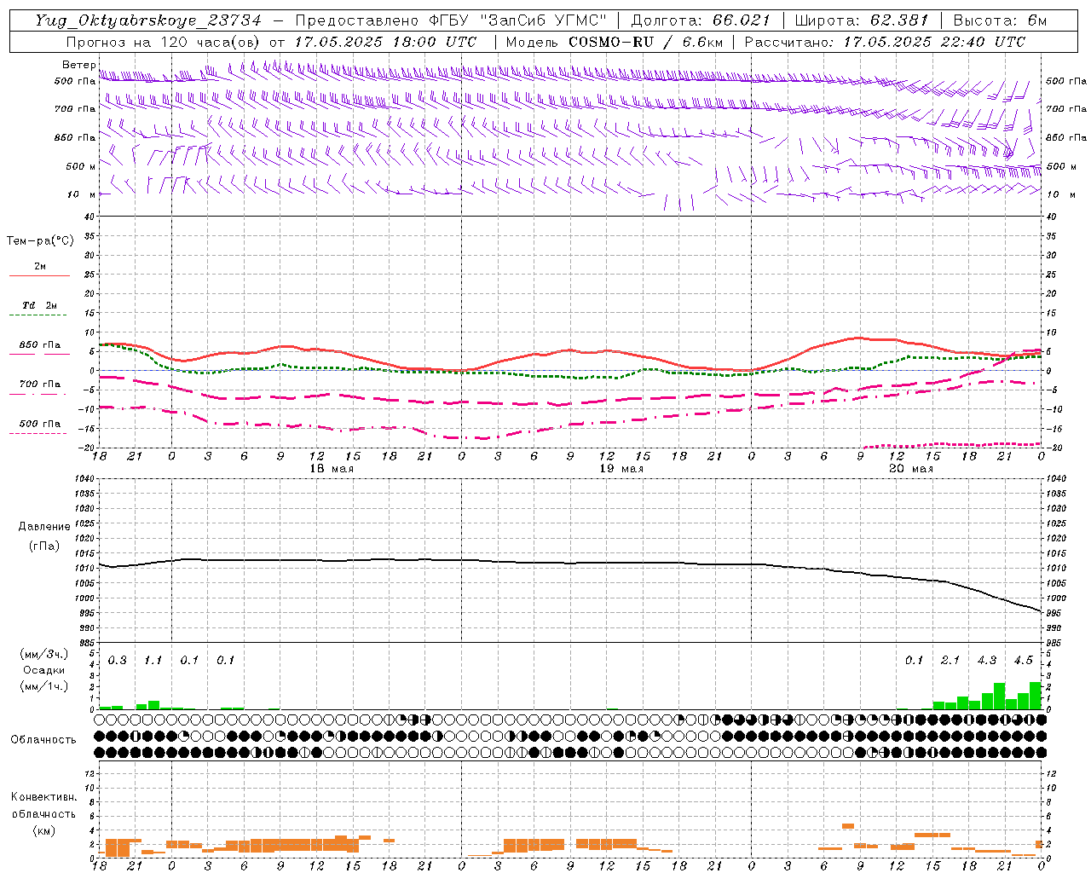This screenshot has width=1091, height=873.
Task: Click the 1.1 precipitation total
Action: click(153, 661)
